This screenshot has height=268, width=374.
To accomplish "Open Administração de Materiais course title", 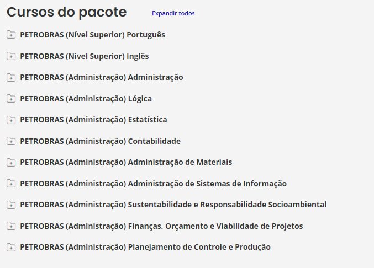I will [126, 162].
